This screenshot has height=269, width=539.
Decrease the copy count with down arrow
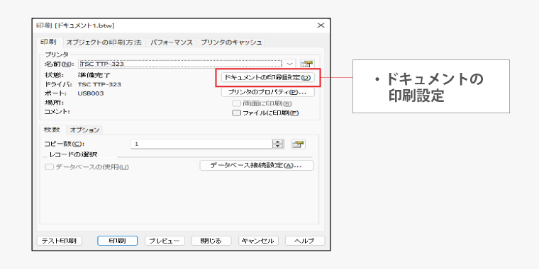[278, 146]
